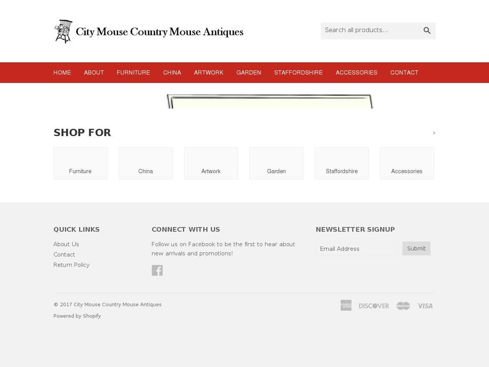This screenshot has height=367, width=489.
Task: Select the Furniture category tile
Action: (x=80, y=163)
